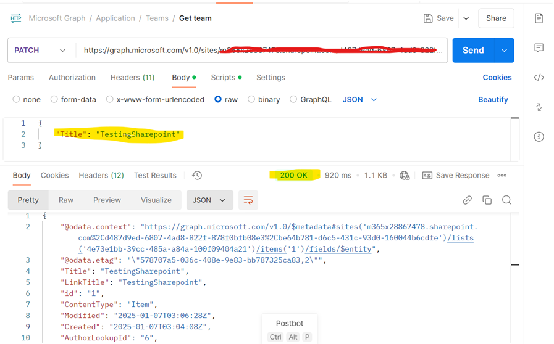Screen dimensions: 554x344
Task: Toggle the response line wrap icon
Action: point(248,200)
